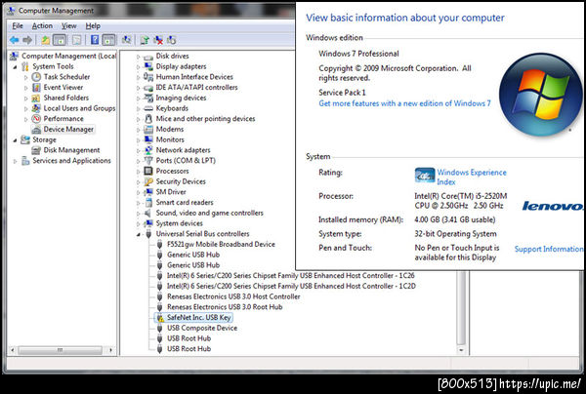586x394 pixels.
Task: Select Smart card readers category
Action: click(185, 202)
